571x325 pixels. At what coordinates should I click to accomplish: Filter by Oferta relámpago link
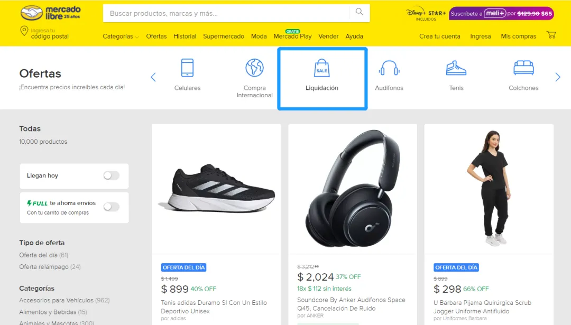[50, 267]
